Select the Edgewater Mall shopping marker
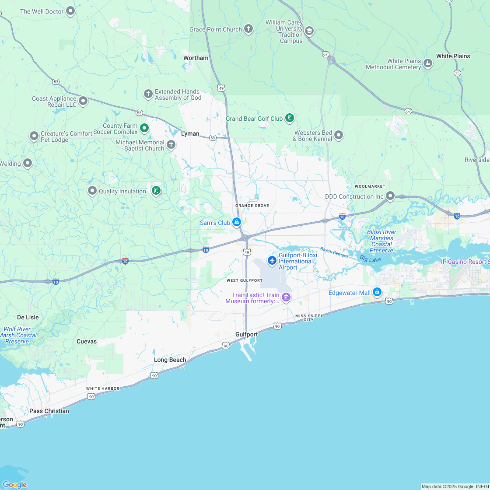This screenshot has height=490, width=490. 377,292
